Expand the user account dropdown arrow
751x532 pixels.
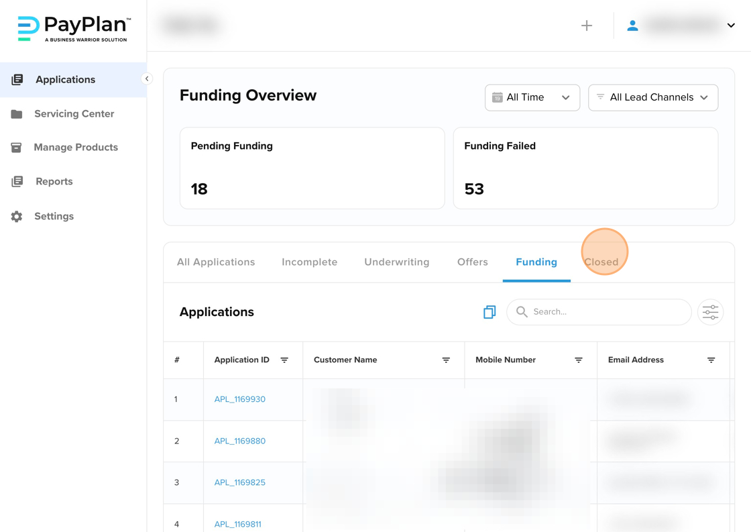click(x=731, y=25)
